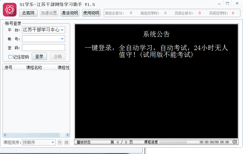
Task: Click the course list right scroll arrow
Action: [67, 135]
